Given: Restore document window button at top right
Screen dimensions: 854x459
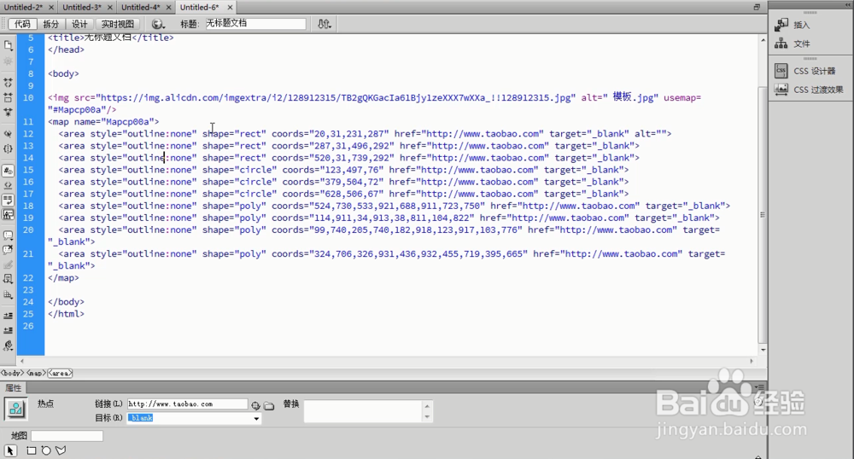Looking at the screenshot, I should coord(757,7).
